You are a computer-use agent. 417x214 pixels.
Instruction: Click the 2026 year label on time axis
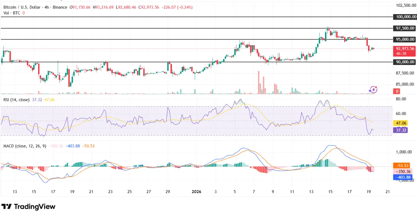(x=196, y=192)
